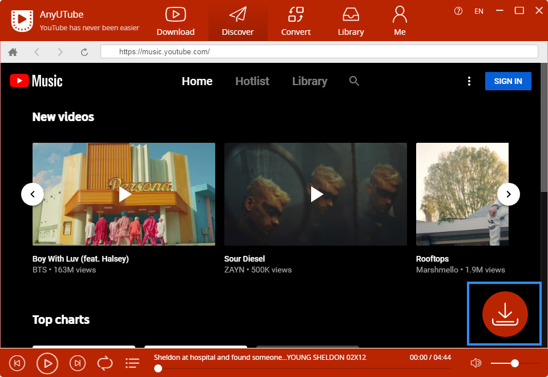Reload the current page
The width and height of the screenshot is (548, 377).
[84, 52]
